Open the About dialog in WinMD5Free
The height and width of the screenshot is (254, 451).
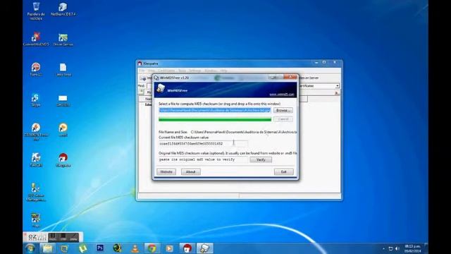tap(191, 172)
